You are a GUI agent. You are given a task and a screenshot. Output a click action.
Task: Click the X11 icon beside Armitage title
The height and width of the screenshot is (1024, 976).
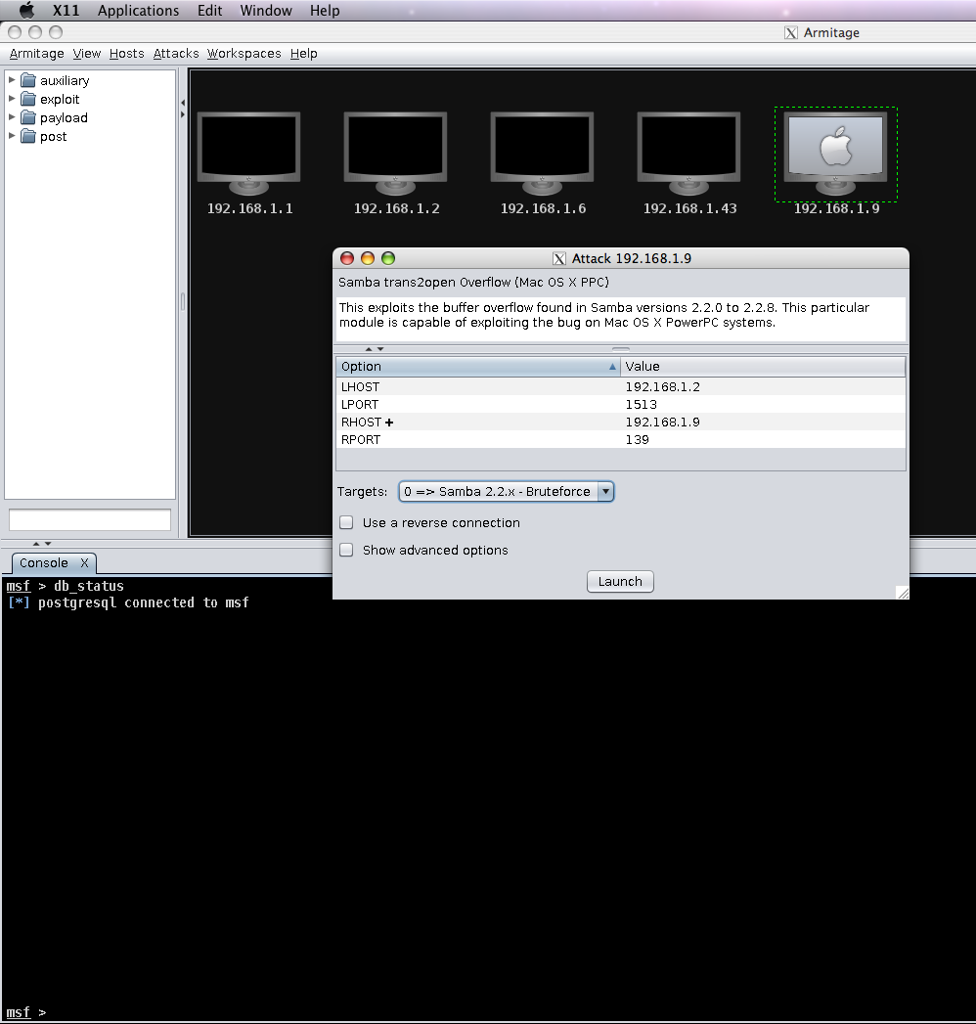click(791, 32)
